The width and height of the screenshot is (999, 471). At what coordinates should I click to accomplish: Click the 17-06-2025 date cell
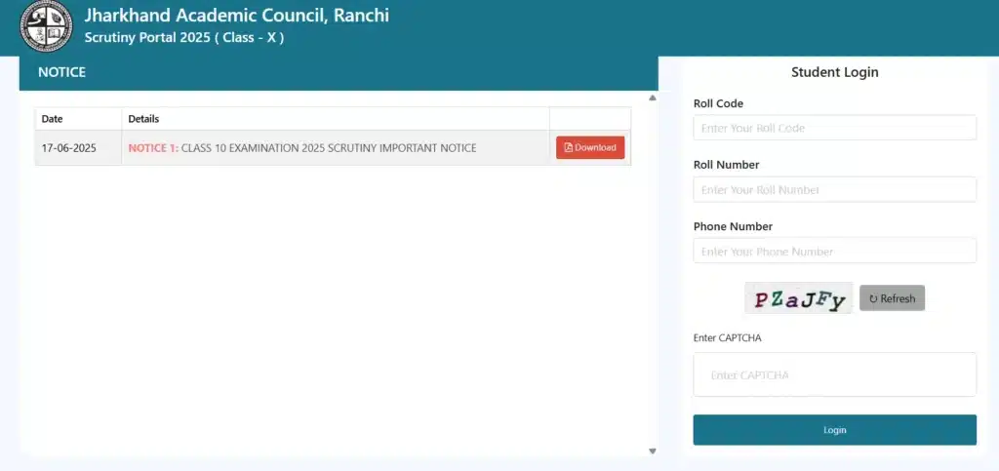[x=69, y=148]
